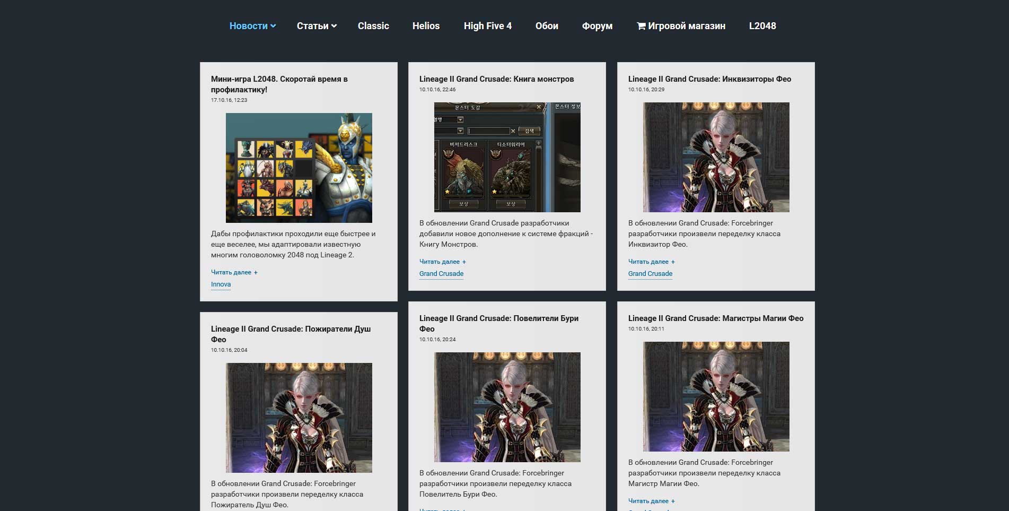Screen dimensions: 1009x511
Task: Open the Книга монстров article title
Action: coord(497,79)
